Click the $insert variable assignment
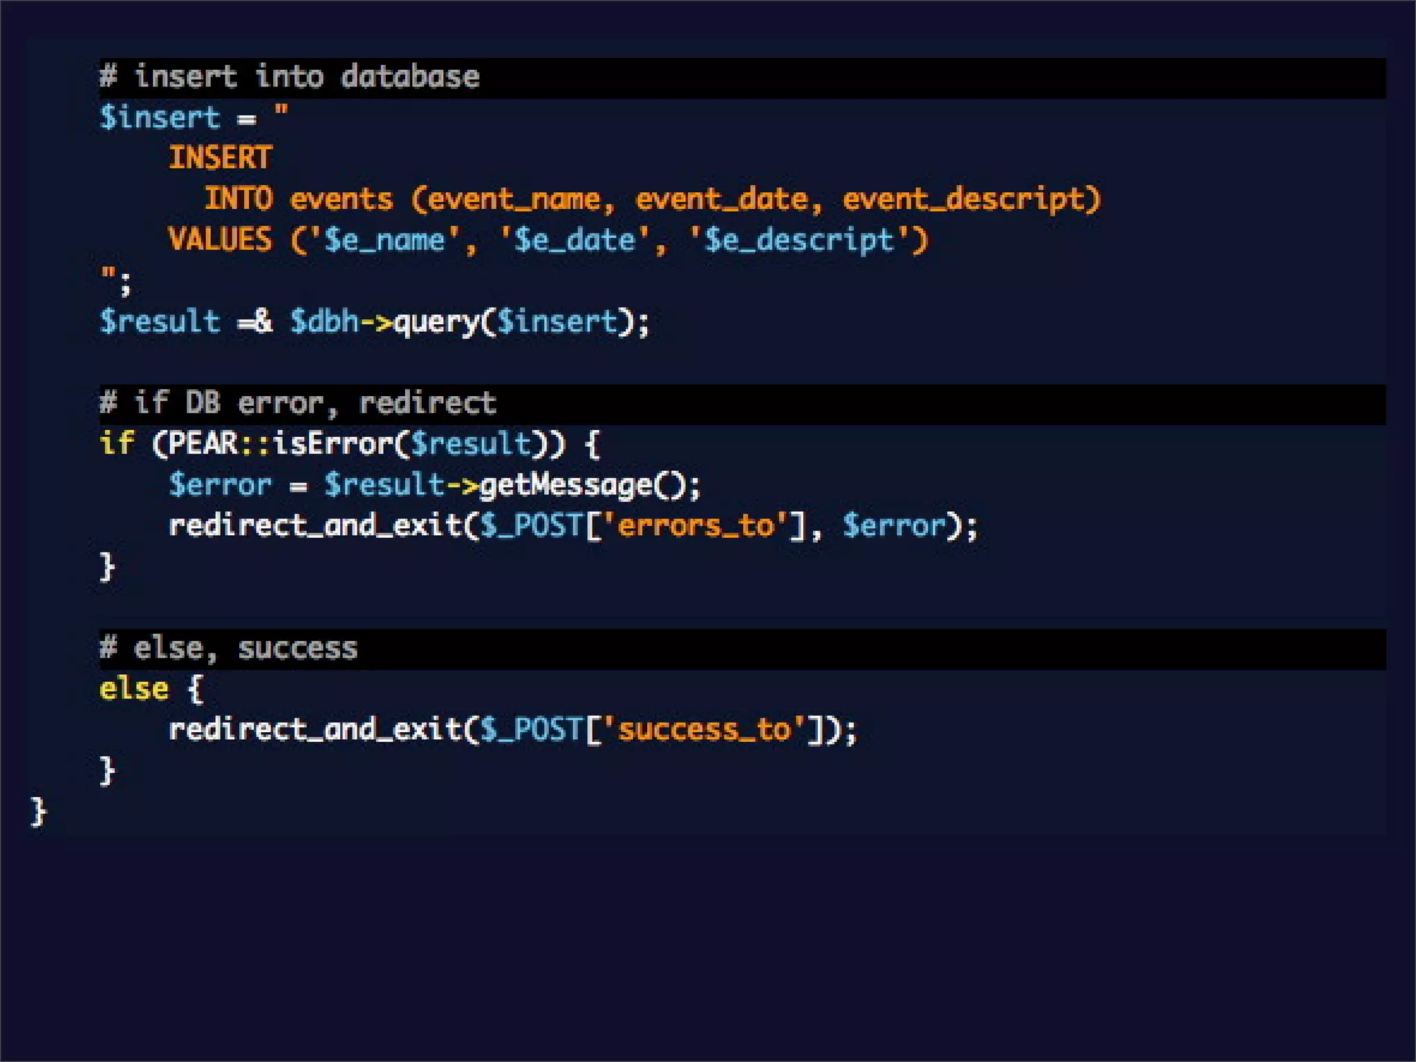This screenshot has width=1416, height=1062. pyautogui.click(x=159, y=118)
